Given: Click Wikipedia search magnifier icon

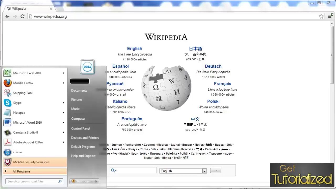Looking at the screenshot, I should [x=113, y=170].
